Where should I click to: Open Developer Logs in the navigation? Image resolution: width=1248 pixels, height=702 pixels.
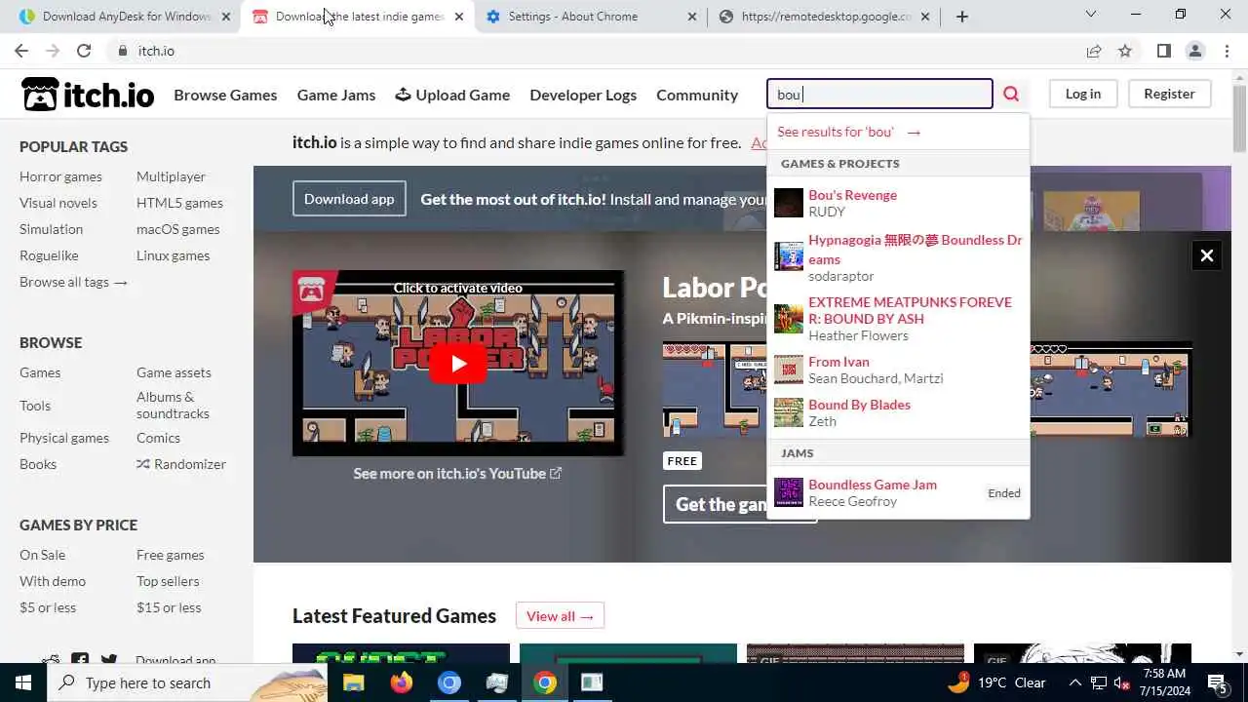(583, 95)
